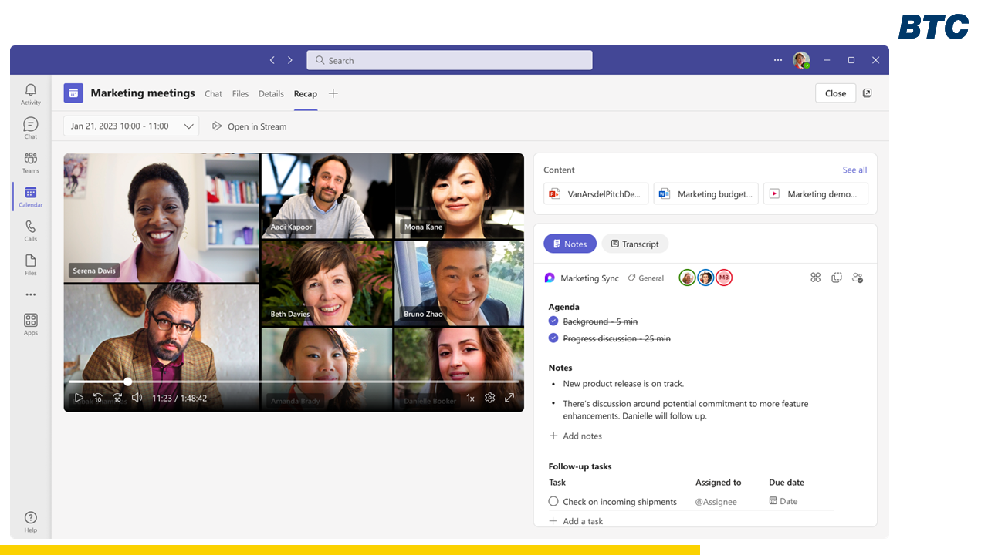The height and width of the screenshot is (555, 988).
Task: Switch to the Chat tab
Action: point(213,93)
